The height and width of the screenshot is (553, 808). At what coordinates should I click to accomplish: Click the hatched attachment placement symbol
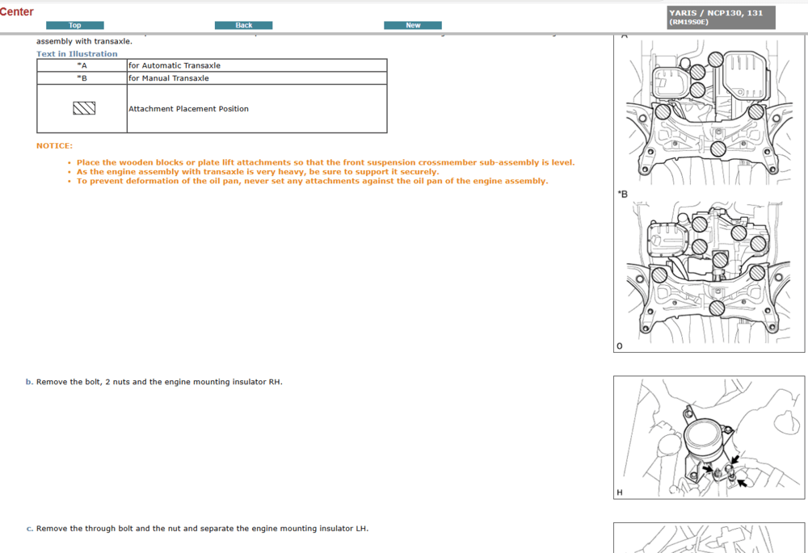tap(84, 108)
